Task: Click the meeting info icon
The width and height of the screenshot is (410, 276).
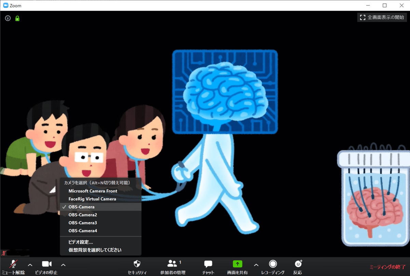Action: coord(8,18)
